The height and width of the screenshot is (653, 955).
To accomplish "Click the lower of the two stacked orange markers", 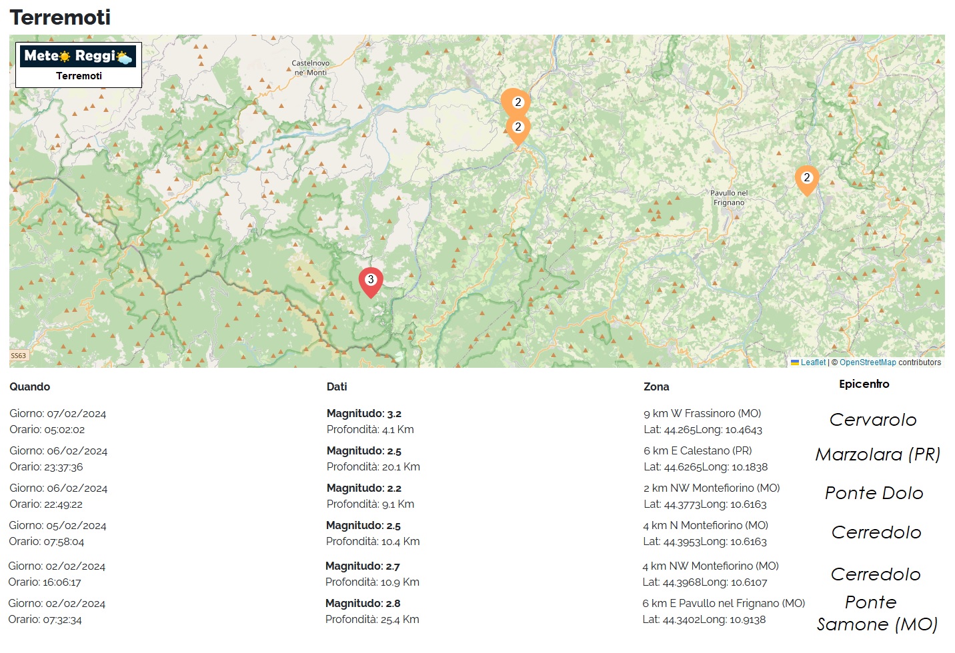I will click(518, 128).
